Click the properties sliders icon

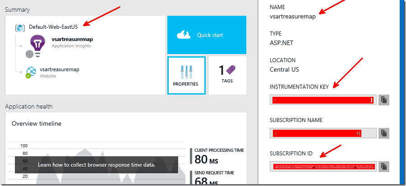pos(186,72)
